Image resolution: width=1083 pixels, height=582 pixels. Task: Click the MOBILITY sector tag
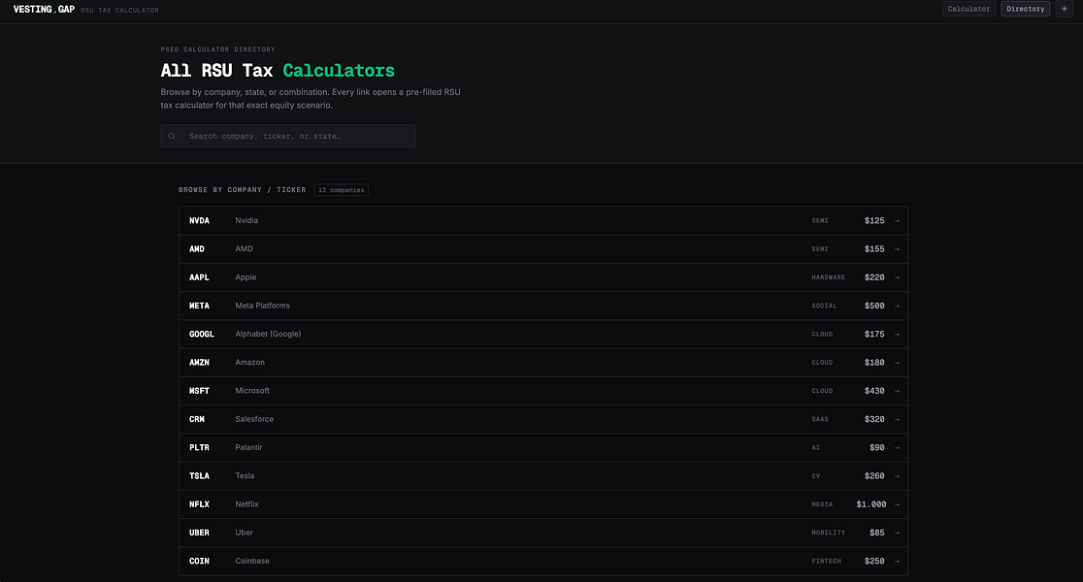point(828,533)
